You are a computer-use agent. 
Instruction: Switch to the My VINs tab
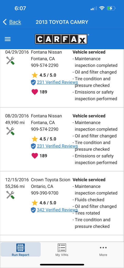pyautogui.click(x=62, y=249)
